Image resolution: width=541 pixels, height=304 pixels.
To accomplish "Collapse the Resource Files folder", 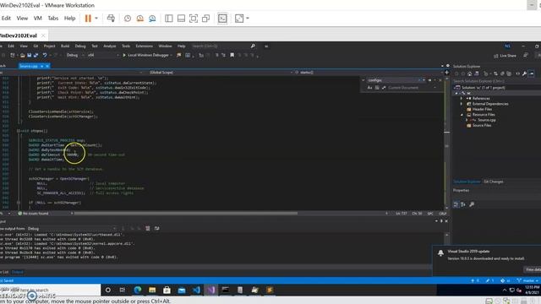I will click(x=462, y=115).
